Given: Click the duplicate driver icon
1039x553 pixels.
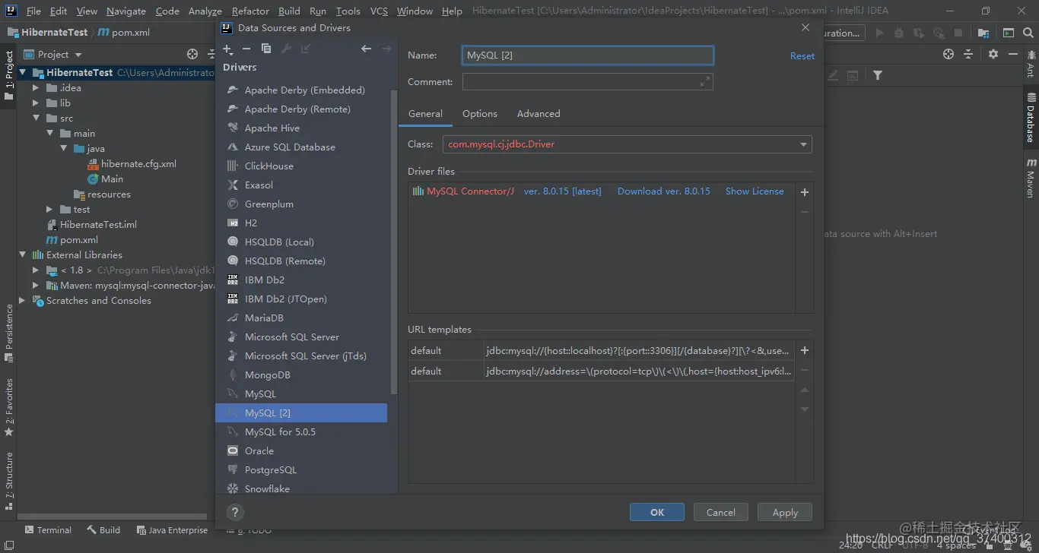Looking at the screenshot, I should pyautogui.click(x=265, y=49).
